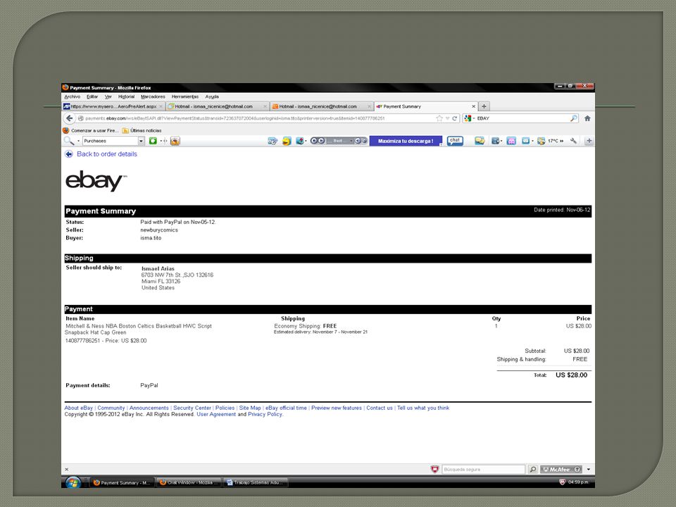This screenshot has width=676, height=507.
Task: Open the Ayuda menu
Action: (x=212, y=96)
